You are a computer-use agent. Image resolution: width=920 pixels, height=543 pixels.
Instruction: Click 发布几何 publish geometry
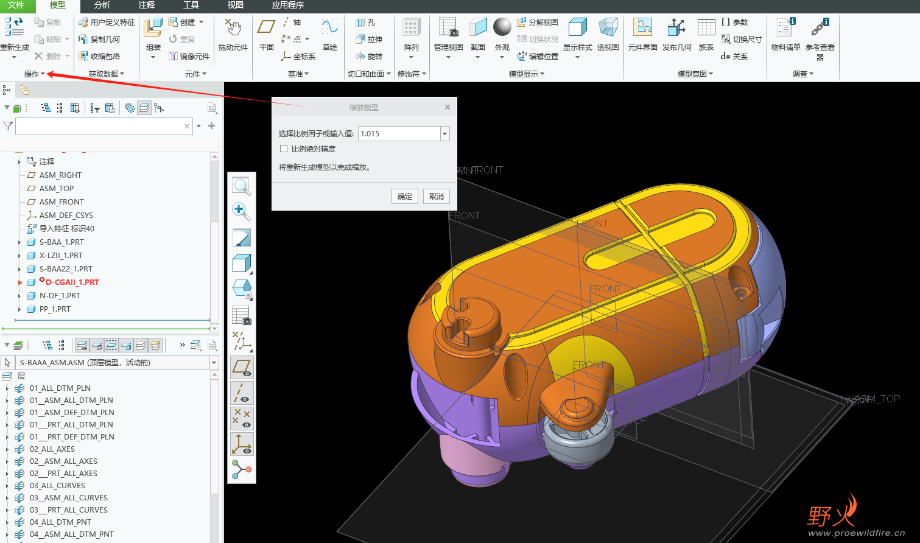coord(676,27)
